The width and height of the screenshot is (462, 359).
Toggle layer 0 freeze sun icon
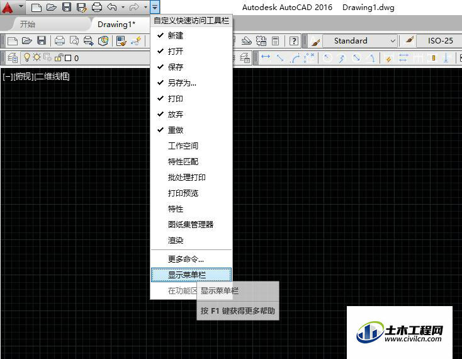(x=37, y=57)
